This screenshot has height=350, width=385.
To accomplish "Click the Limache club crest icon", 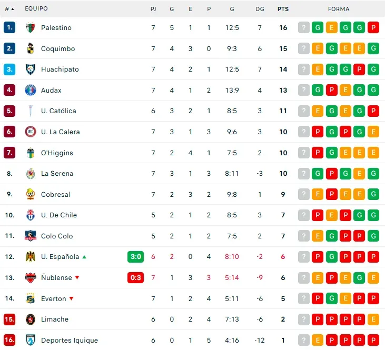I will pyautogui.click(x=30, y=319).
